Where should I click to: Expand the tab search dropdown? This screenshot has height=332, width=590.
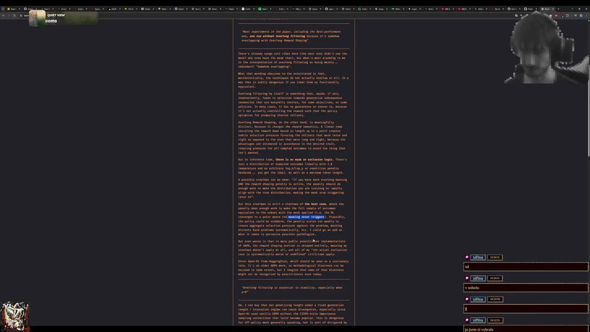[3, 9]
